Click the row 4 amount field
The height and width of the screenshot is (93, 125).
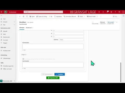click(x=68, y=34)
